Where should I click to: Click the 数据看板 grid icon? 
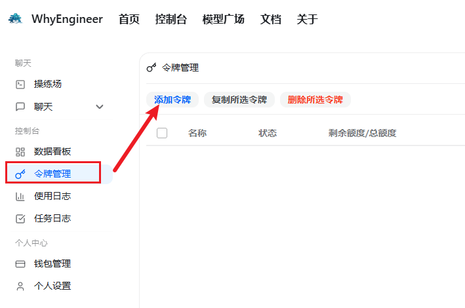pyautogui.click(x=20, y=152)
